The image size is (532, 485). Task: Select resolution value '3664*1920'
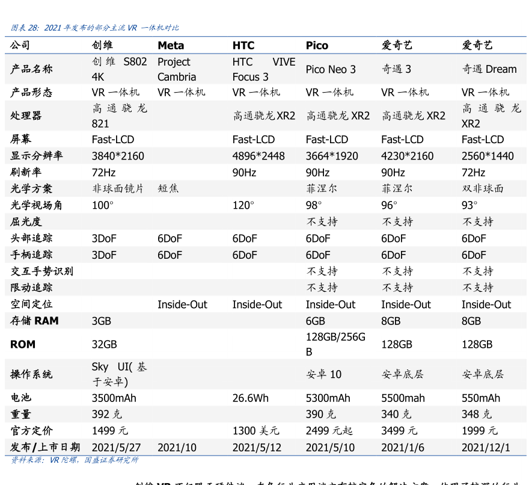(332, 156)
